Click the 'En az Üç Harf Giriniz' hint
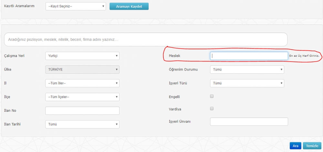 click(304, 56)
